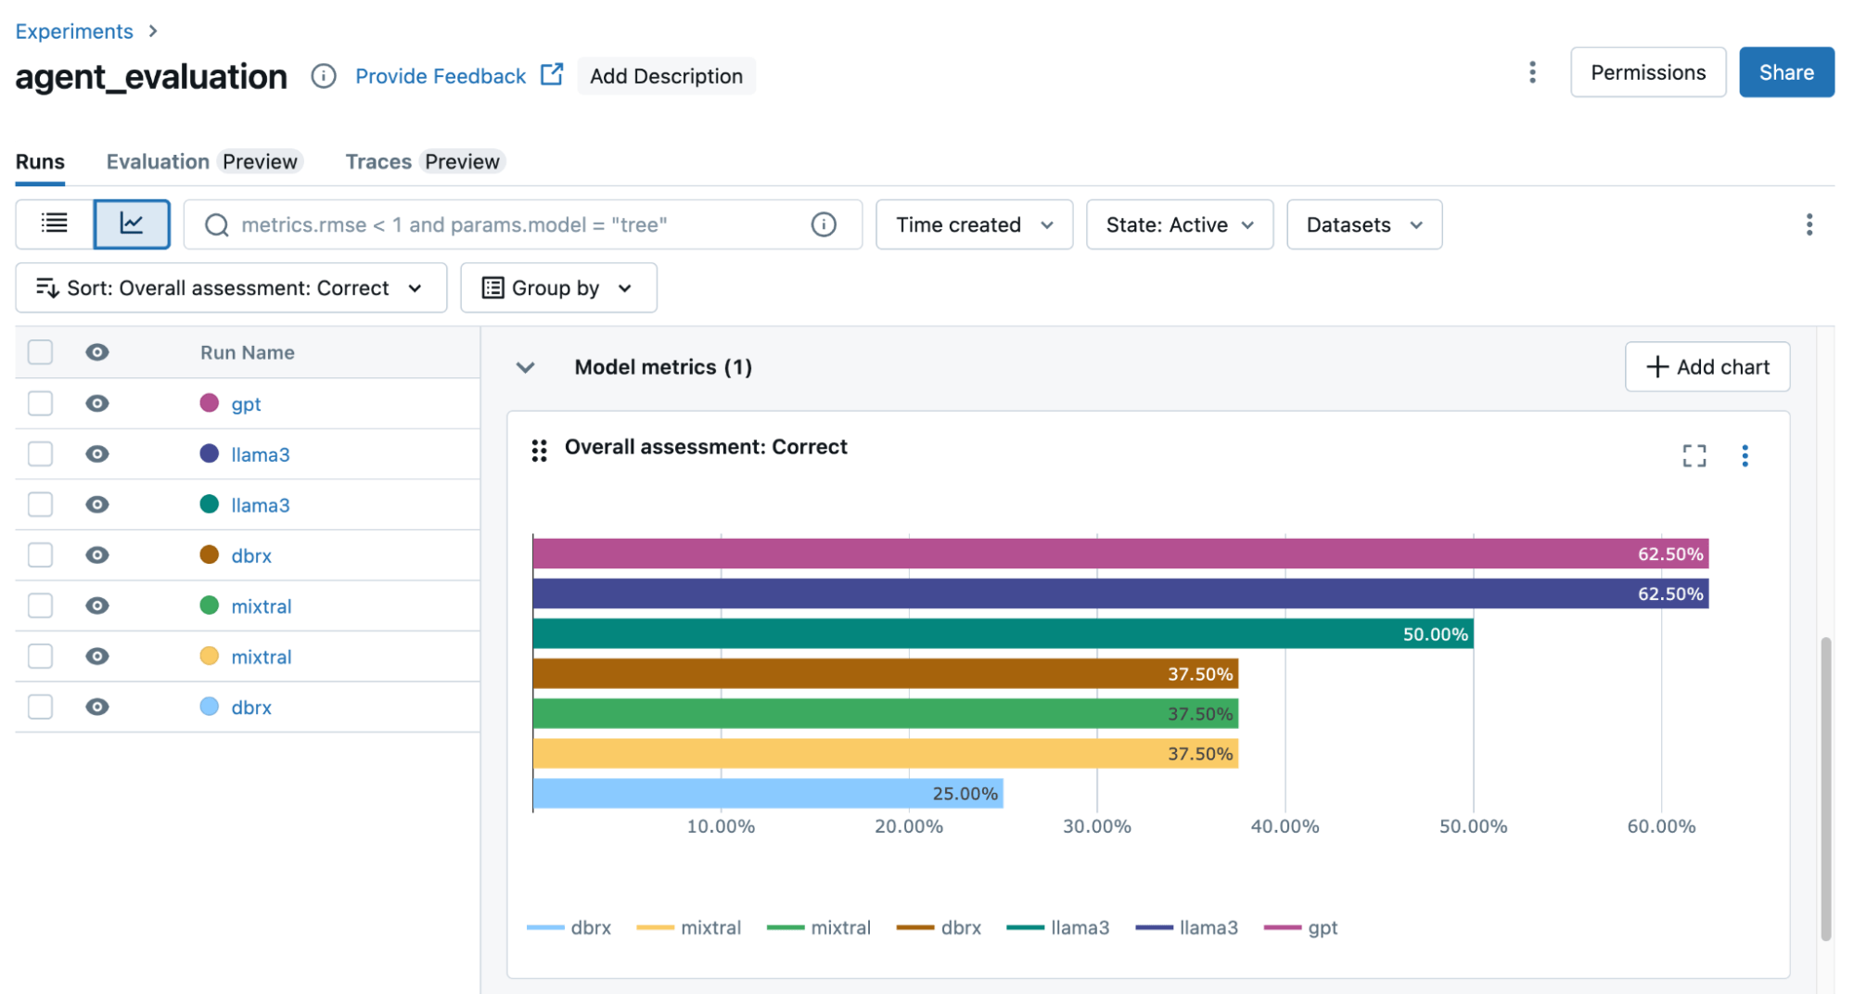Hide the gpt run using its eye toggle
1854x994 pixels.
pos(96,403)
